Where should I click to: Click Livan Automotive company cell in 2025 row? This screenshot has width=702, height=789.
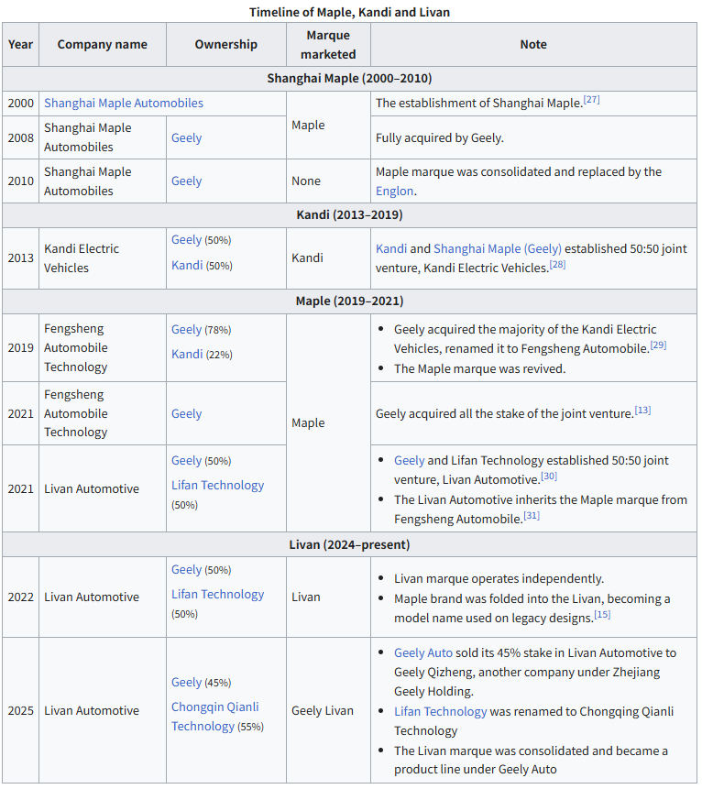tap(102, 711)
